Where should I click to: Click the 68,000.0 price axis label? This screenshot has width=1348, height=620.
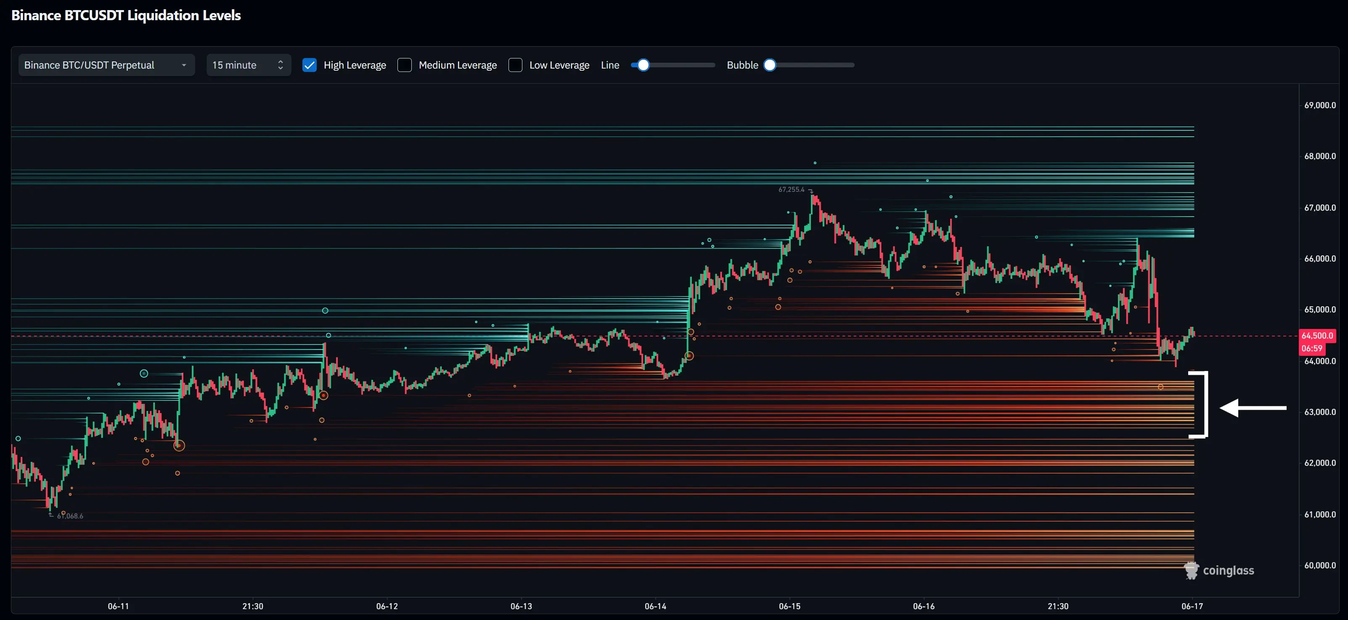tap(1320, 156)
